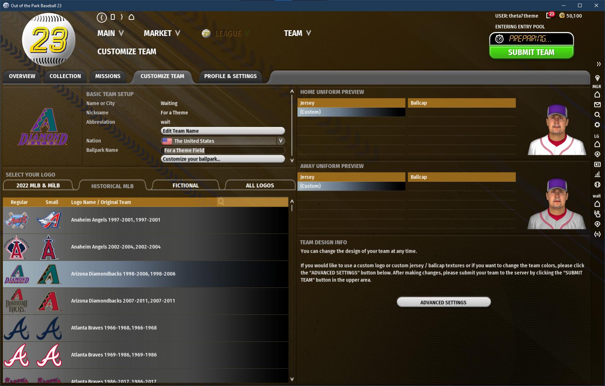Screen dimensions: 605x386
Task: Select Atlanta Braves 1966-1968 logo row
Action: (x=145, y=328)
